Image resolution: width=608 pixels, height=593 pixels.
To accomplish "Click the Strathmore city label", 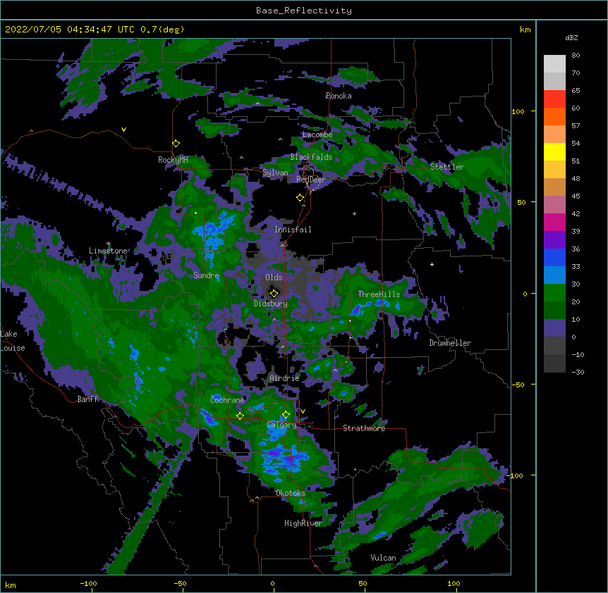I will 364,428.
